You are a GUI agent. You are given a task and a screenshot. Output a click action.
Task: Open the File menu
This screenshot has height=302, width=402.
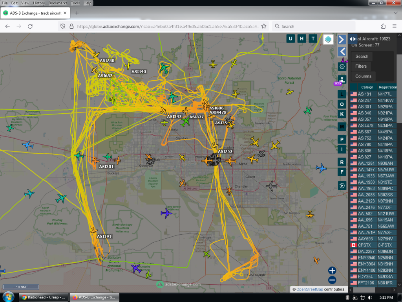coord(5,3)
